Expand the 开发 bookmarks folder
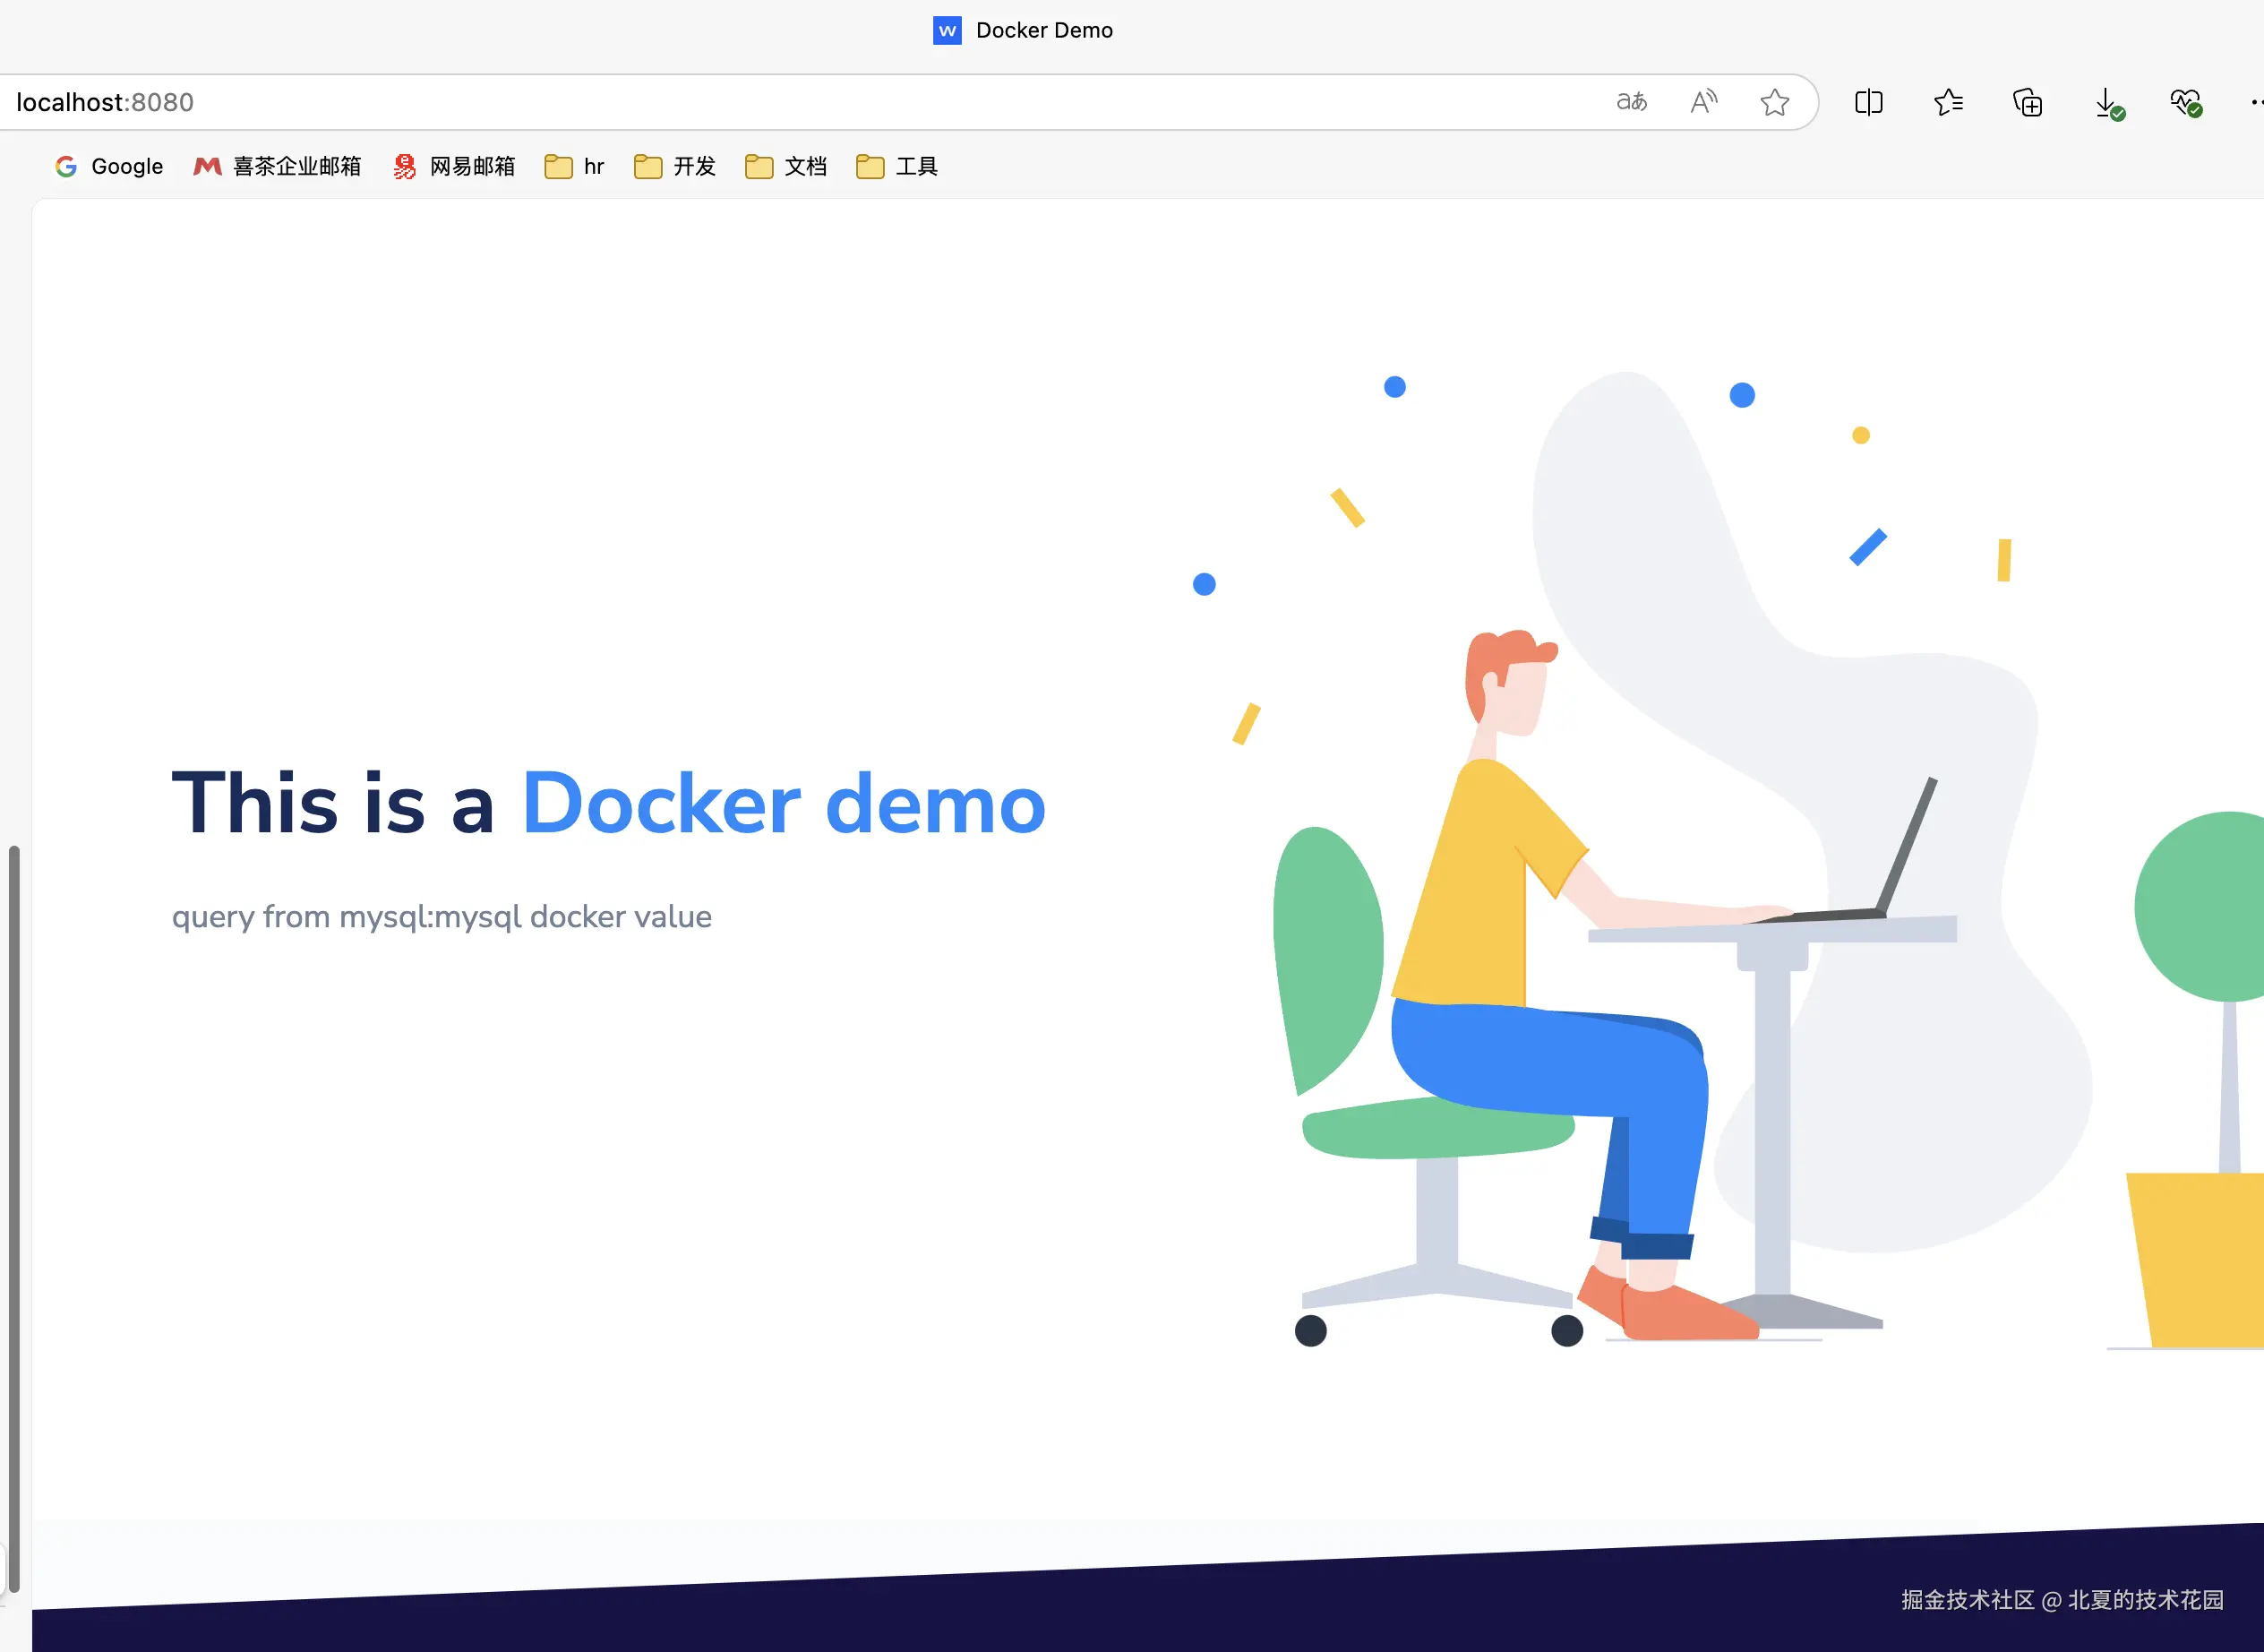This screenshot has width=2264, height=1652. point(674,166)
